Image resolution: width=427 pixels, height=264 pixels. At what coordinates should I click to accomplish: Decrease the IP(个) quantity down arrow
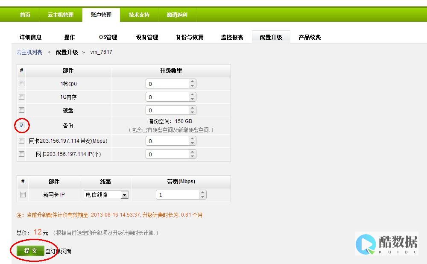[193, 156]
